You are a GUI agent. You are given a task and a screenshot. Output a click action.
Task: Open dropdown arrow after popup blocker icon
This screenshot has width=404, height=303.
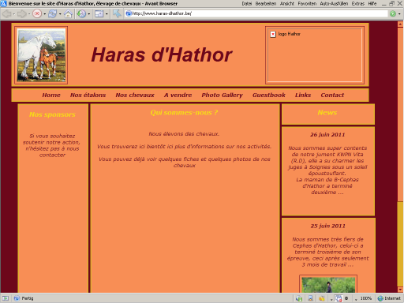(331, 299)
